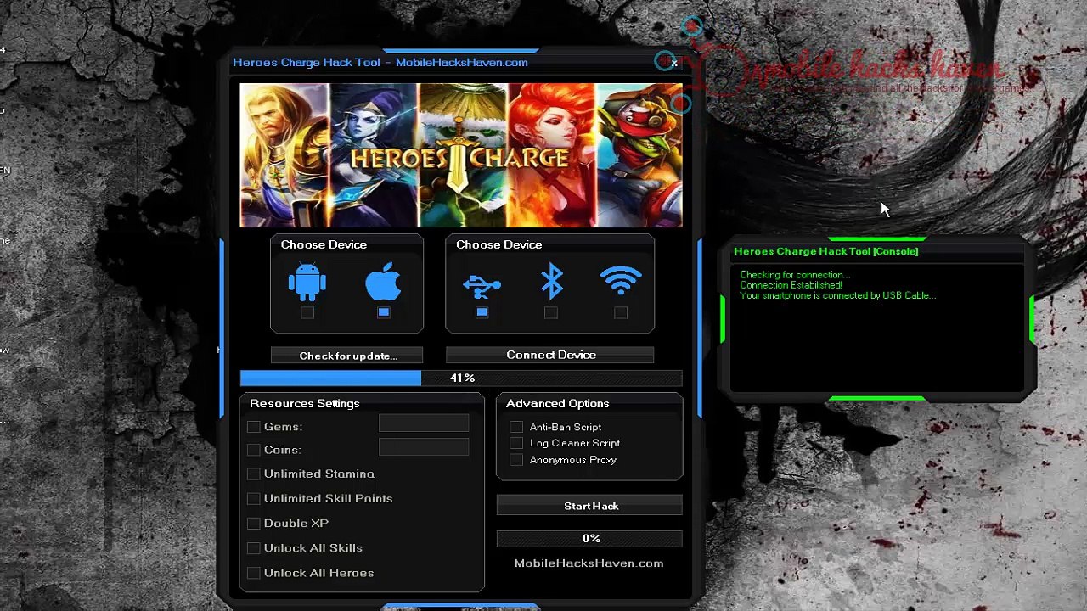
Task: Enable Unlock All Skills checkbox
Action: click(x=253, y=548)
